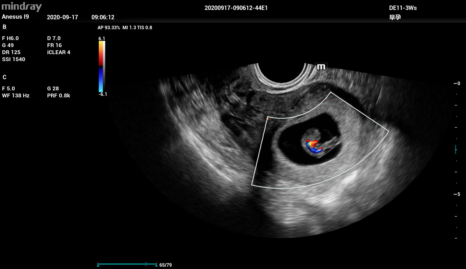The height and width of the screenshot is (269, 466).
Task: Click the probe orientation 'm' marker
Action: [x=321, y=67]
